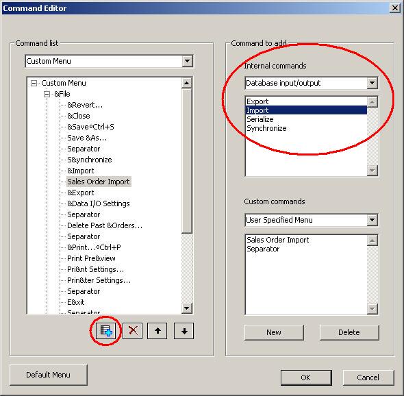This screenshot has width=404, height=396.
Task: Collapse the &File tree node
Action: (x=47, y=94)
